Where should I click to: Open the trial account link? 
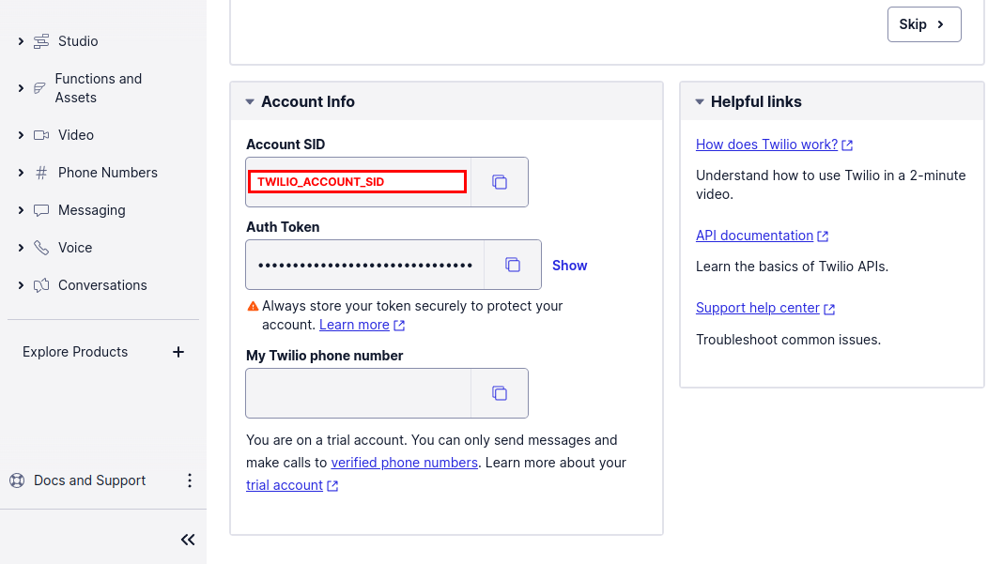point(284,485)
